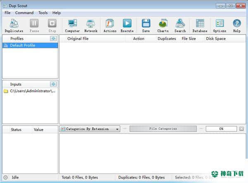Sort by the Disk Space column header

216,39
